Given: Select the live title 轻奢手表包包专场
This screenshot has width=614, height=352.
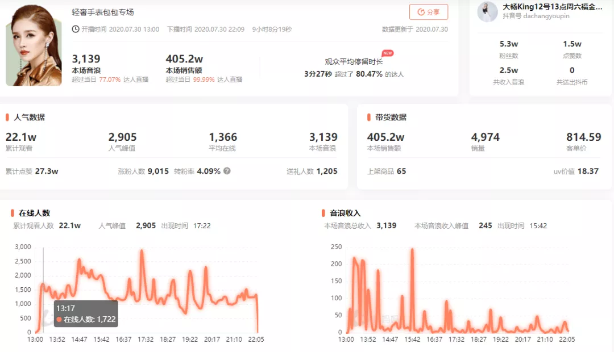Looking at the screenshot, I should [103, 12].
